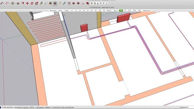
Task: Click the active Orbit tool
Action: pos(55,3)
